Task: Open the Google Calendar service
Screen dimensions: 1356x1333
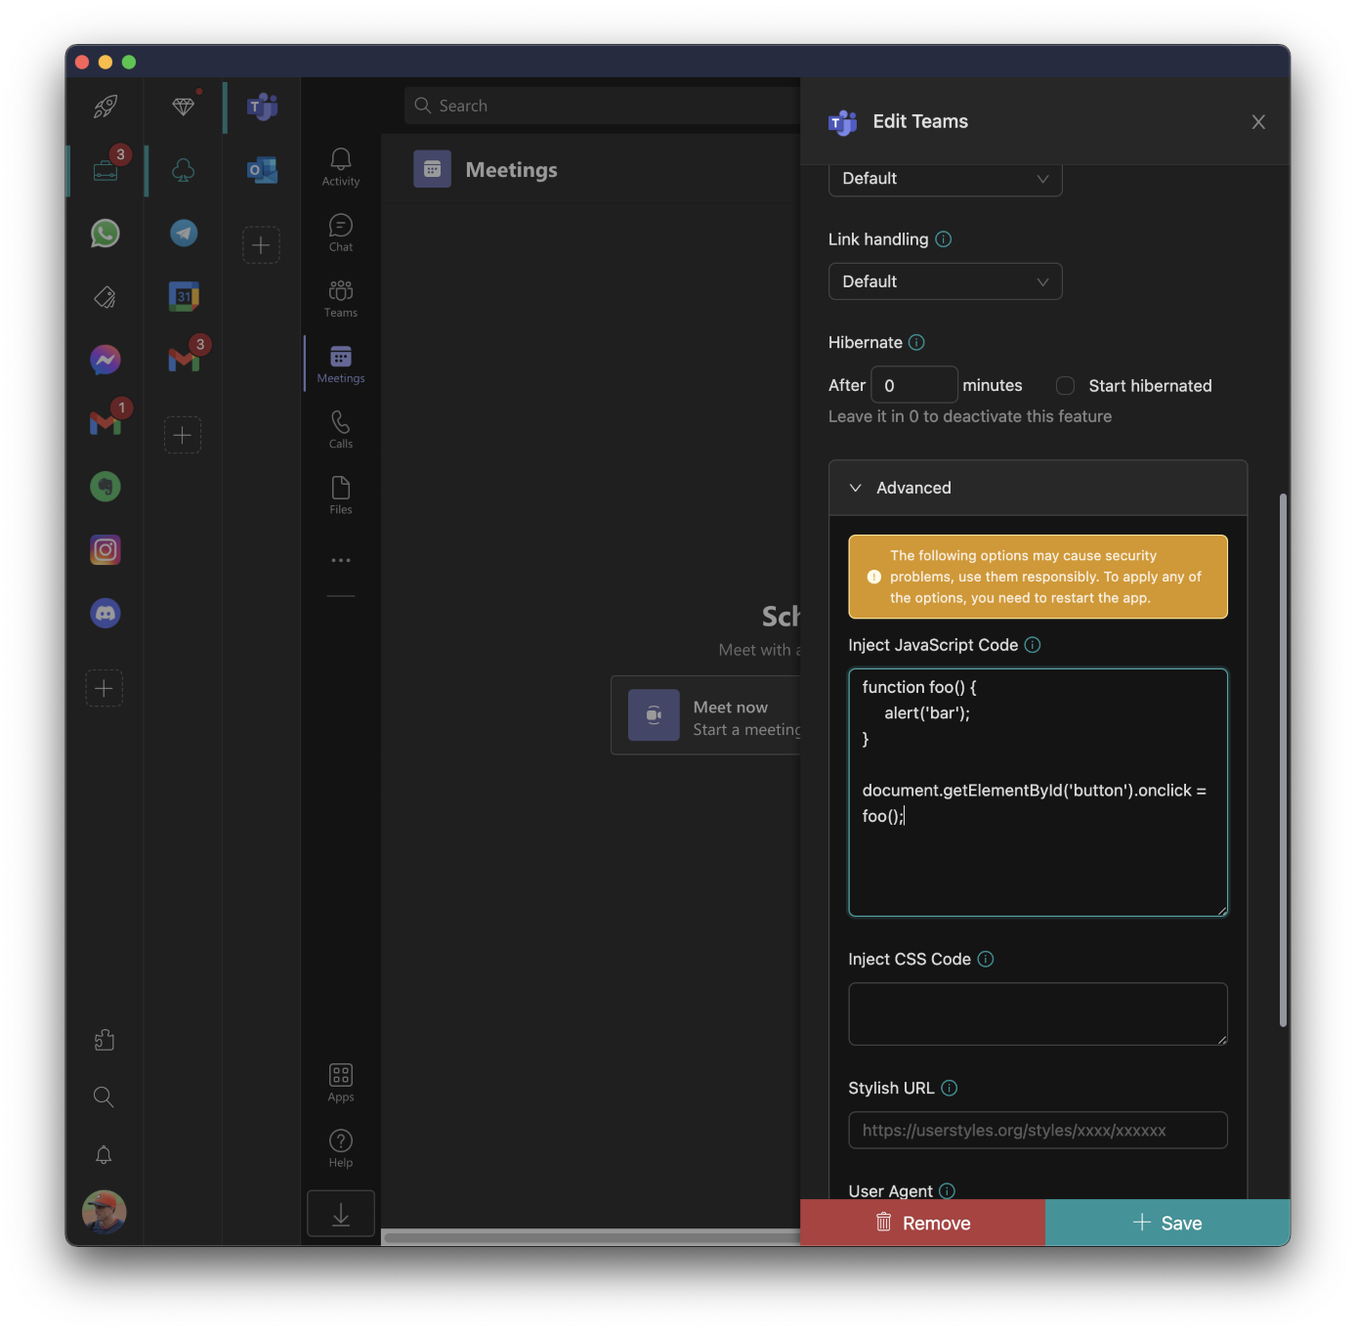Action: pos(184,296)
